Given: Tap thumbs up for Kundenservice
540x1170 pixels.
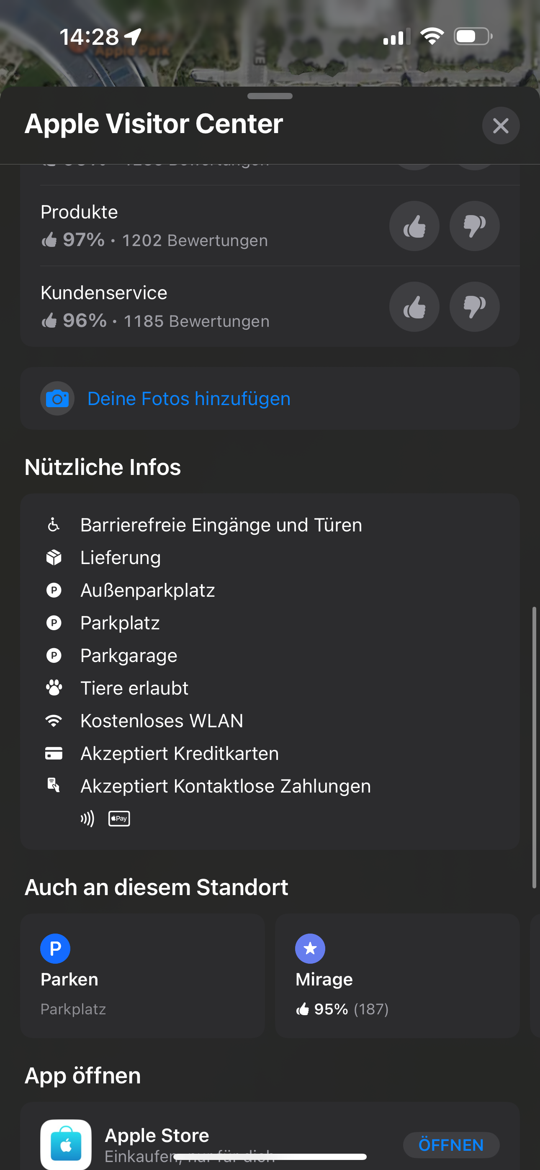Looking at the screenshot, I should (x=414, y=307).
